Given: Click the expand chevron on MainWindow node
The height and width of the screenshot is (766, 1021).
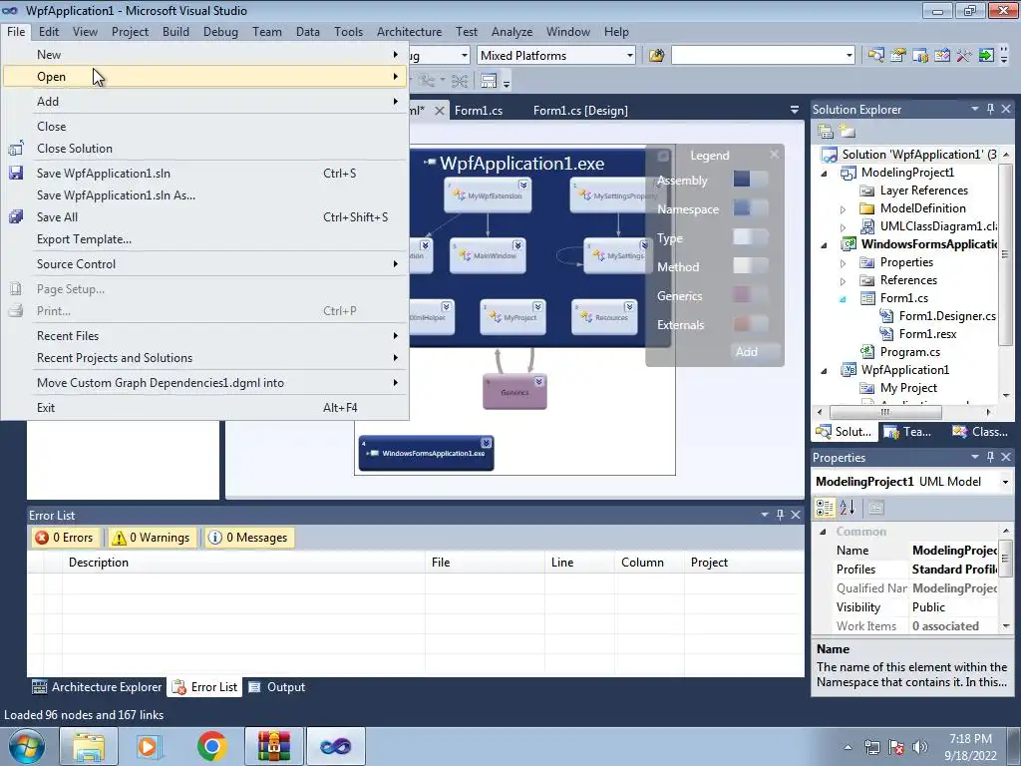Looking at the screenshot, I should [x=517, y=245].
